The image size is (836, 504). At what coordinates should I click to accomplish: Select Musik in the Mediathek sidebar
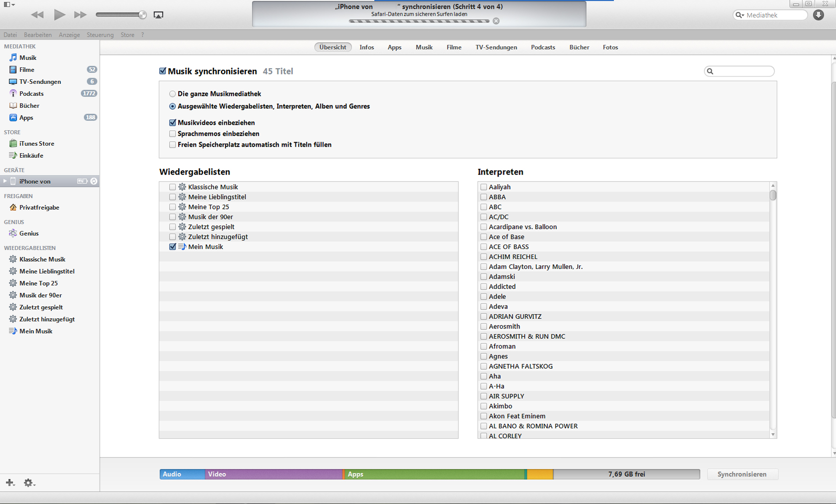click(x=49, y=58)
